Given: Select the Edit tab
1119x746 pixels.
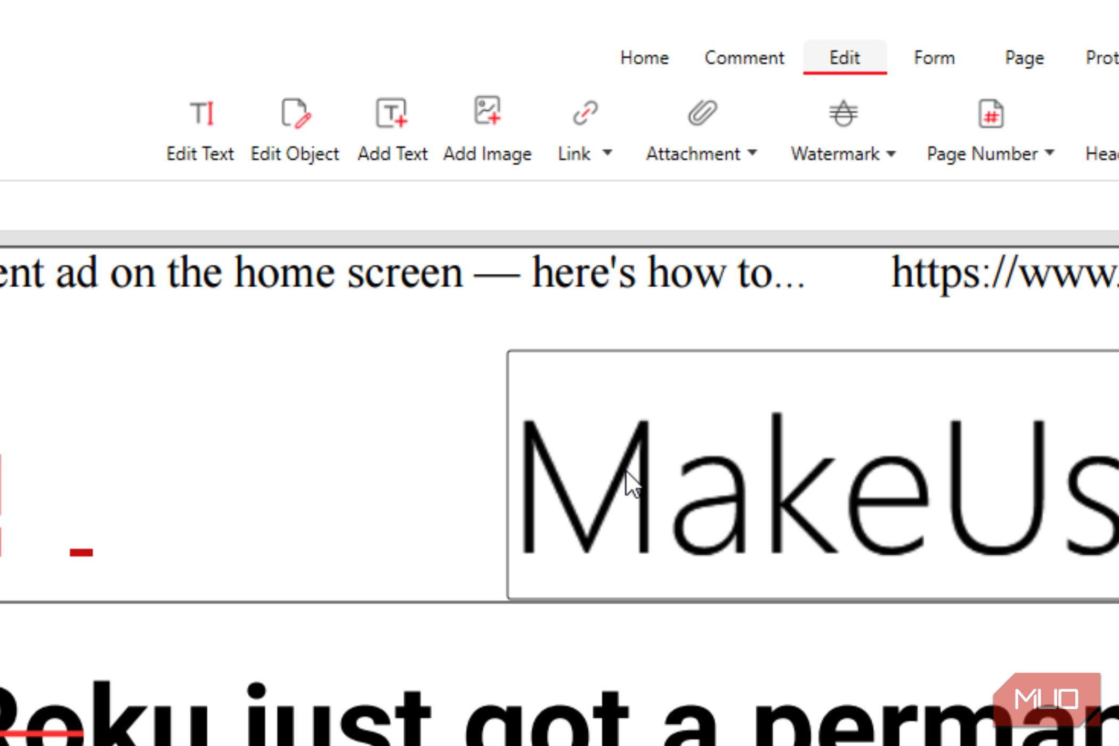Looking at the screenshot, I should tap(845, 58).
